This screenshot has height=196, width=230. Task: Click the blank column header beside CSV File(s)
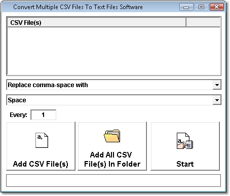coord(203,22)
